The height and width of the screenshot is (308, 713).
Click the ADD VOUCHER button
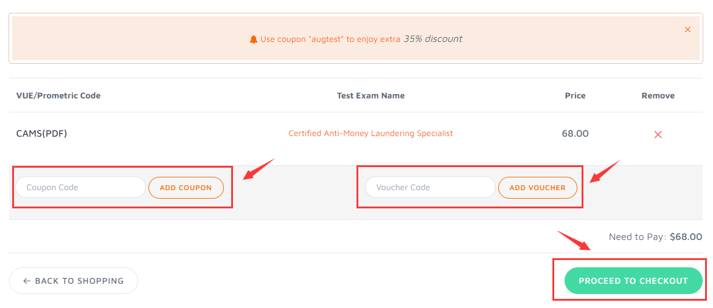point(537,188)
